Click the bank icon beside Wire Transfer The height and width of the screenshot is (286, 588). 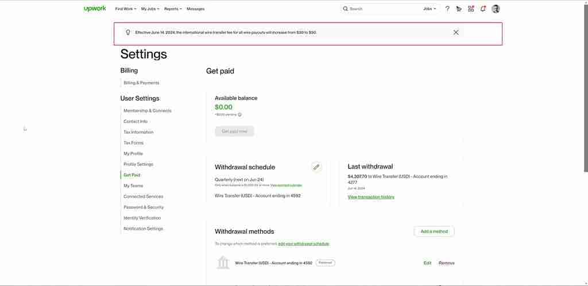point(223,262)
